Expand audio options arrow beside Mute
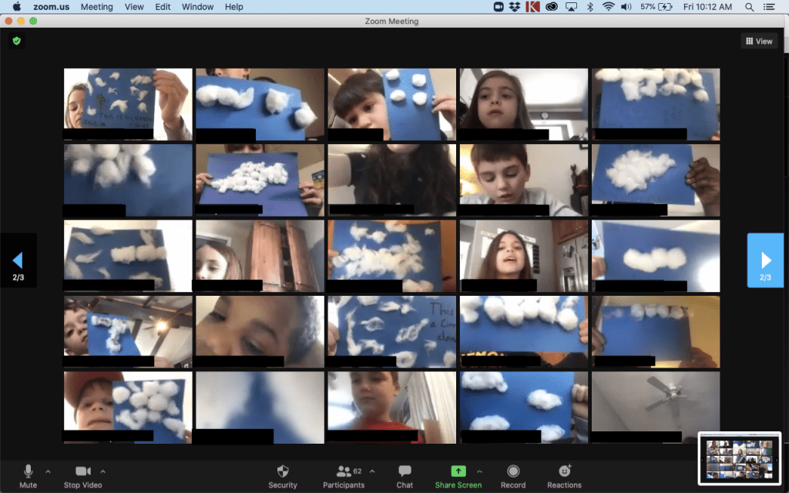The image size is (789, 493). pos(48,471)
